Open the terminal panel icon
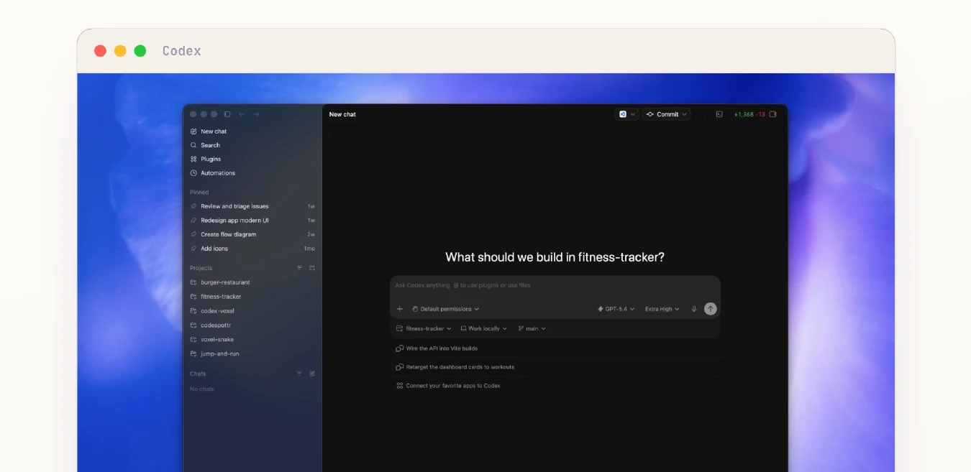Screen dimensions: 971x472 (x=719, y=114)
